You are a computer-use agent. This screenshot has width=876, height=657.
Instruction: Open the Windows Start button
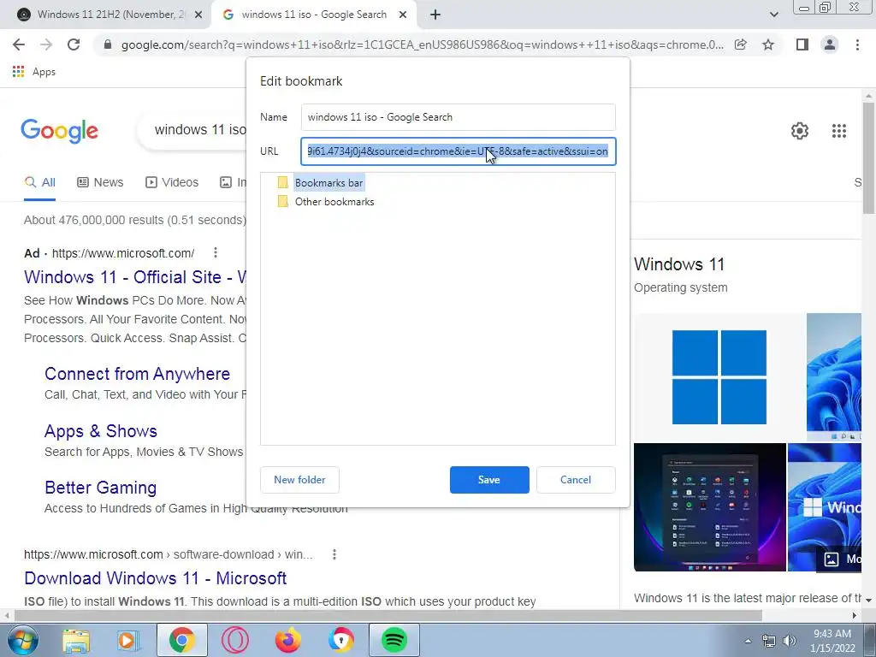pos(22,640)
